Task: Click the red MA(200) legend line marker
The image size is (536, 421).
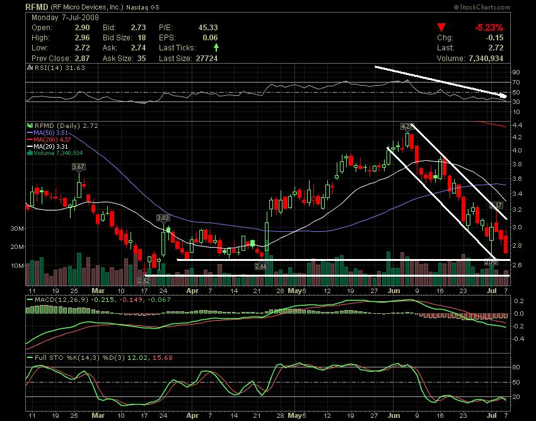Action: pyautogui.click(x=30, y=139)
